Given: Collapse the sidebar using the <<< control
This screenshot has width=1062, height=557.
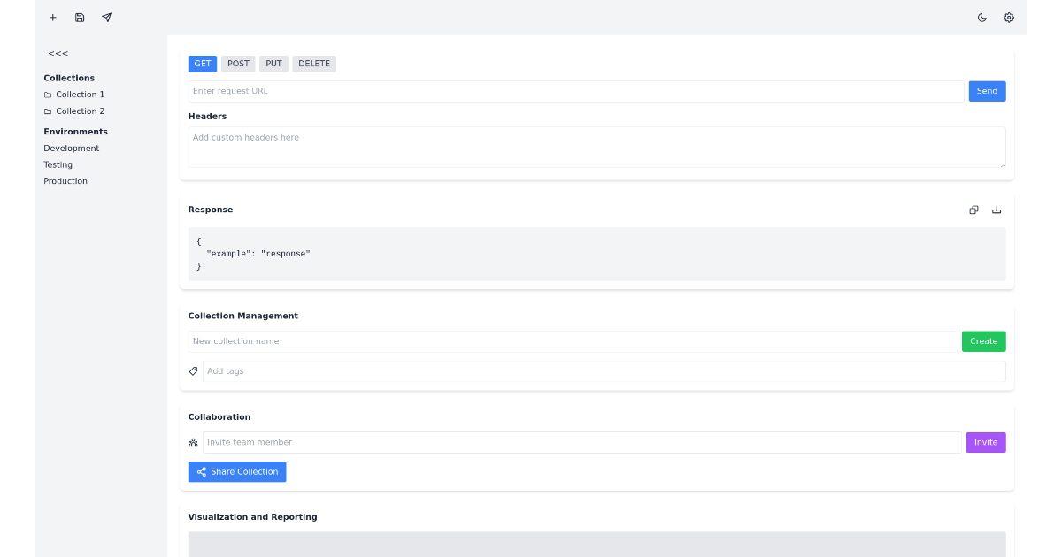Looking at the screenshot, I should click(57, 53).
